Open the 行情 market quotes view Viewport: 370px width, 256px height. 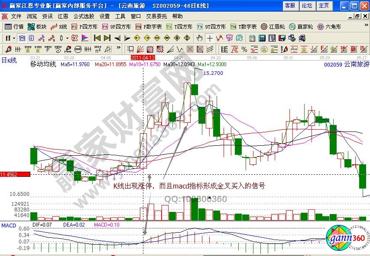click(14, 26)
